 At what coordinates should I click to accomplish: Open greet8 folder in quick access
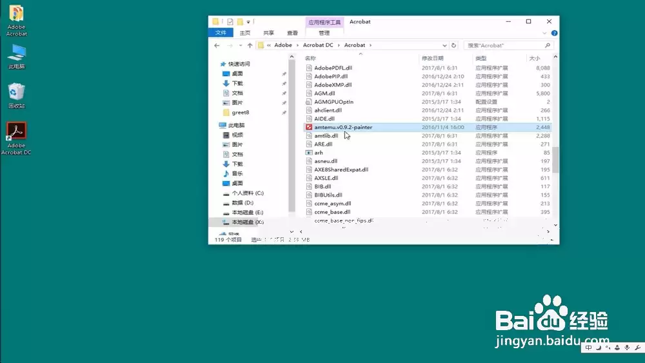pos(240,112)
